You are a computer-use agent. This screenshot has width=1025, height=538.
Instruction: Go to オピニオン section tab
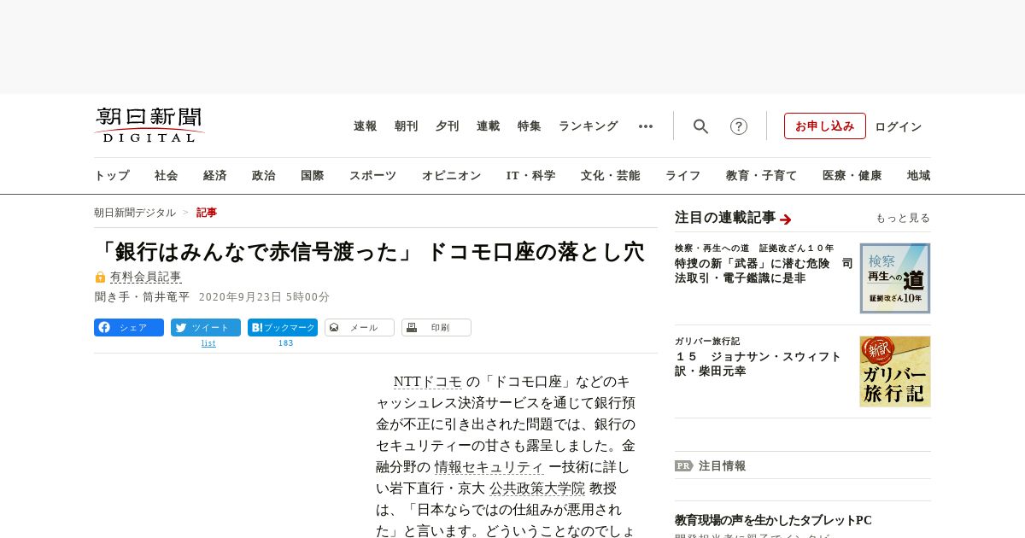click(451, 176)
